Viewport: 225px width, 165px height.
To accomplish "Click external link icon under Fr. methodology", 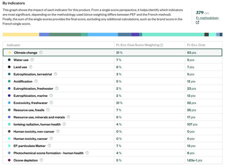I will [197, 22].
